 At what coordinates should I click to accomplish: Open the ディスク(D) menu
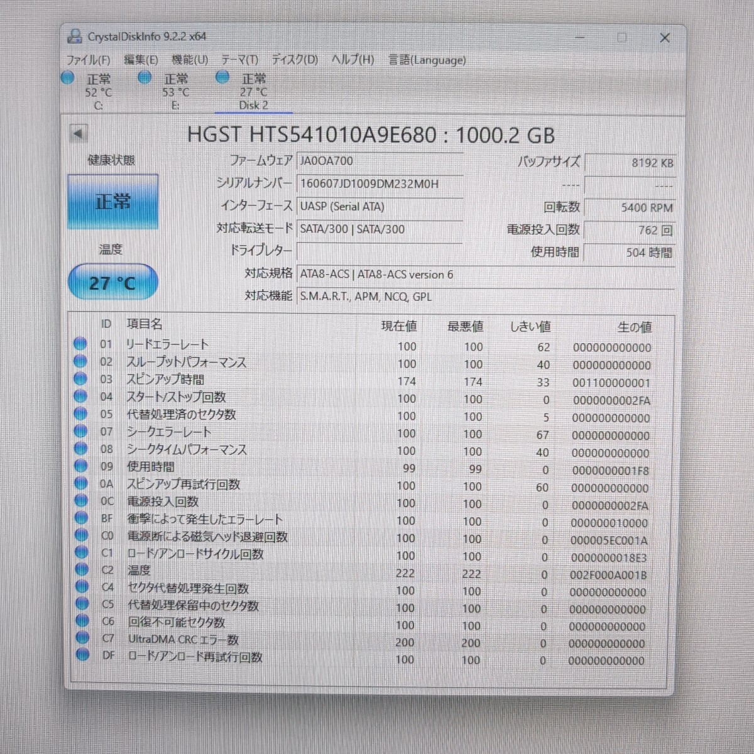[x=295, y=60]
